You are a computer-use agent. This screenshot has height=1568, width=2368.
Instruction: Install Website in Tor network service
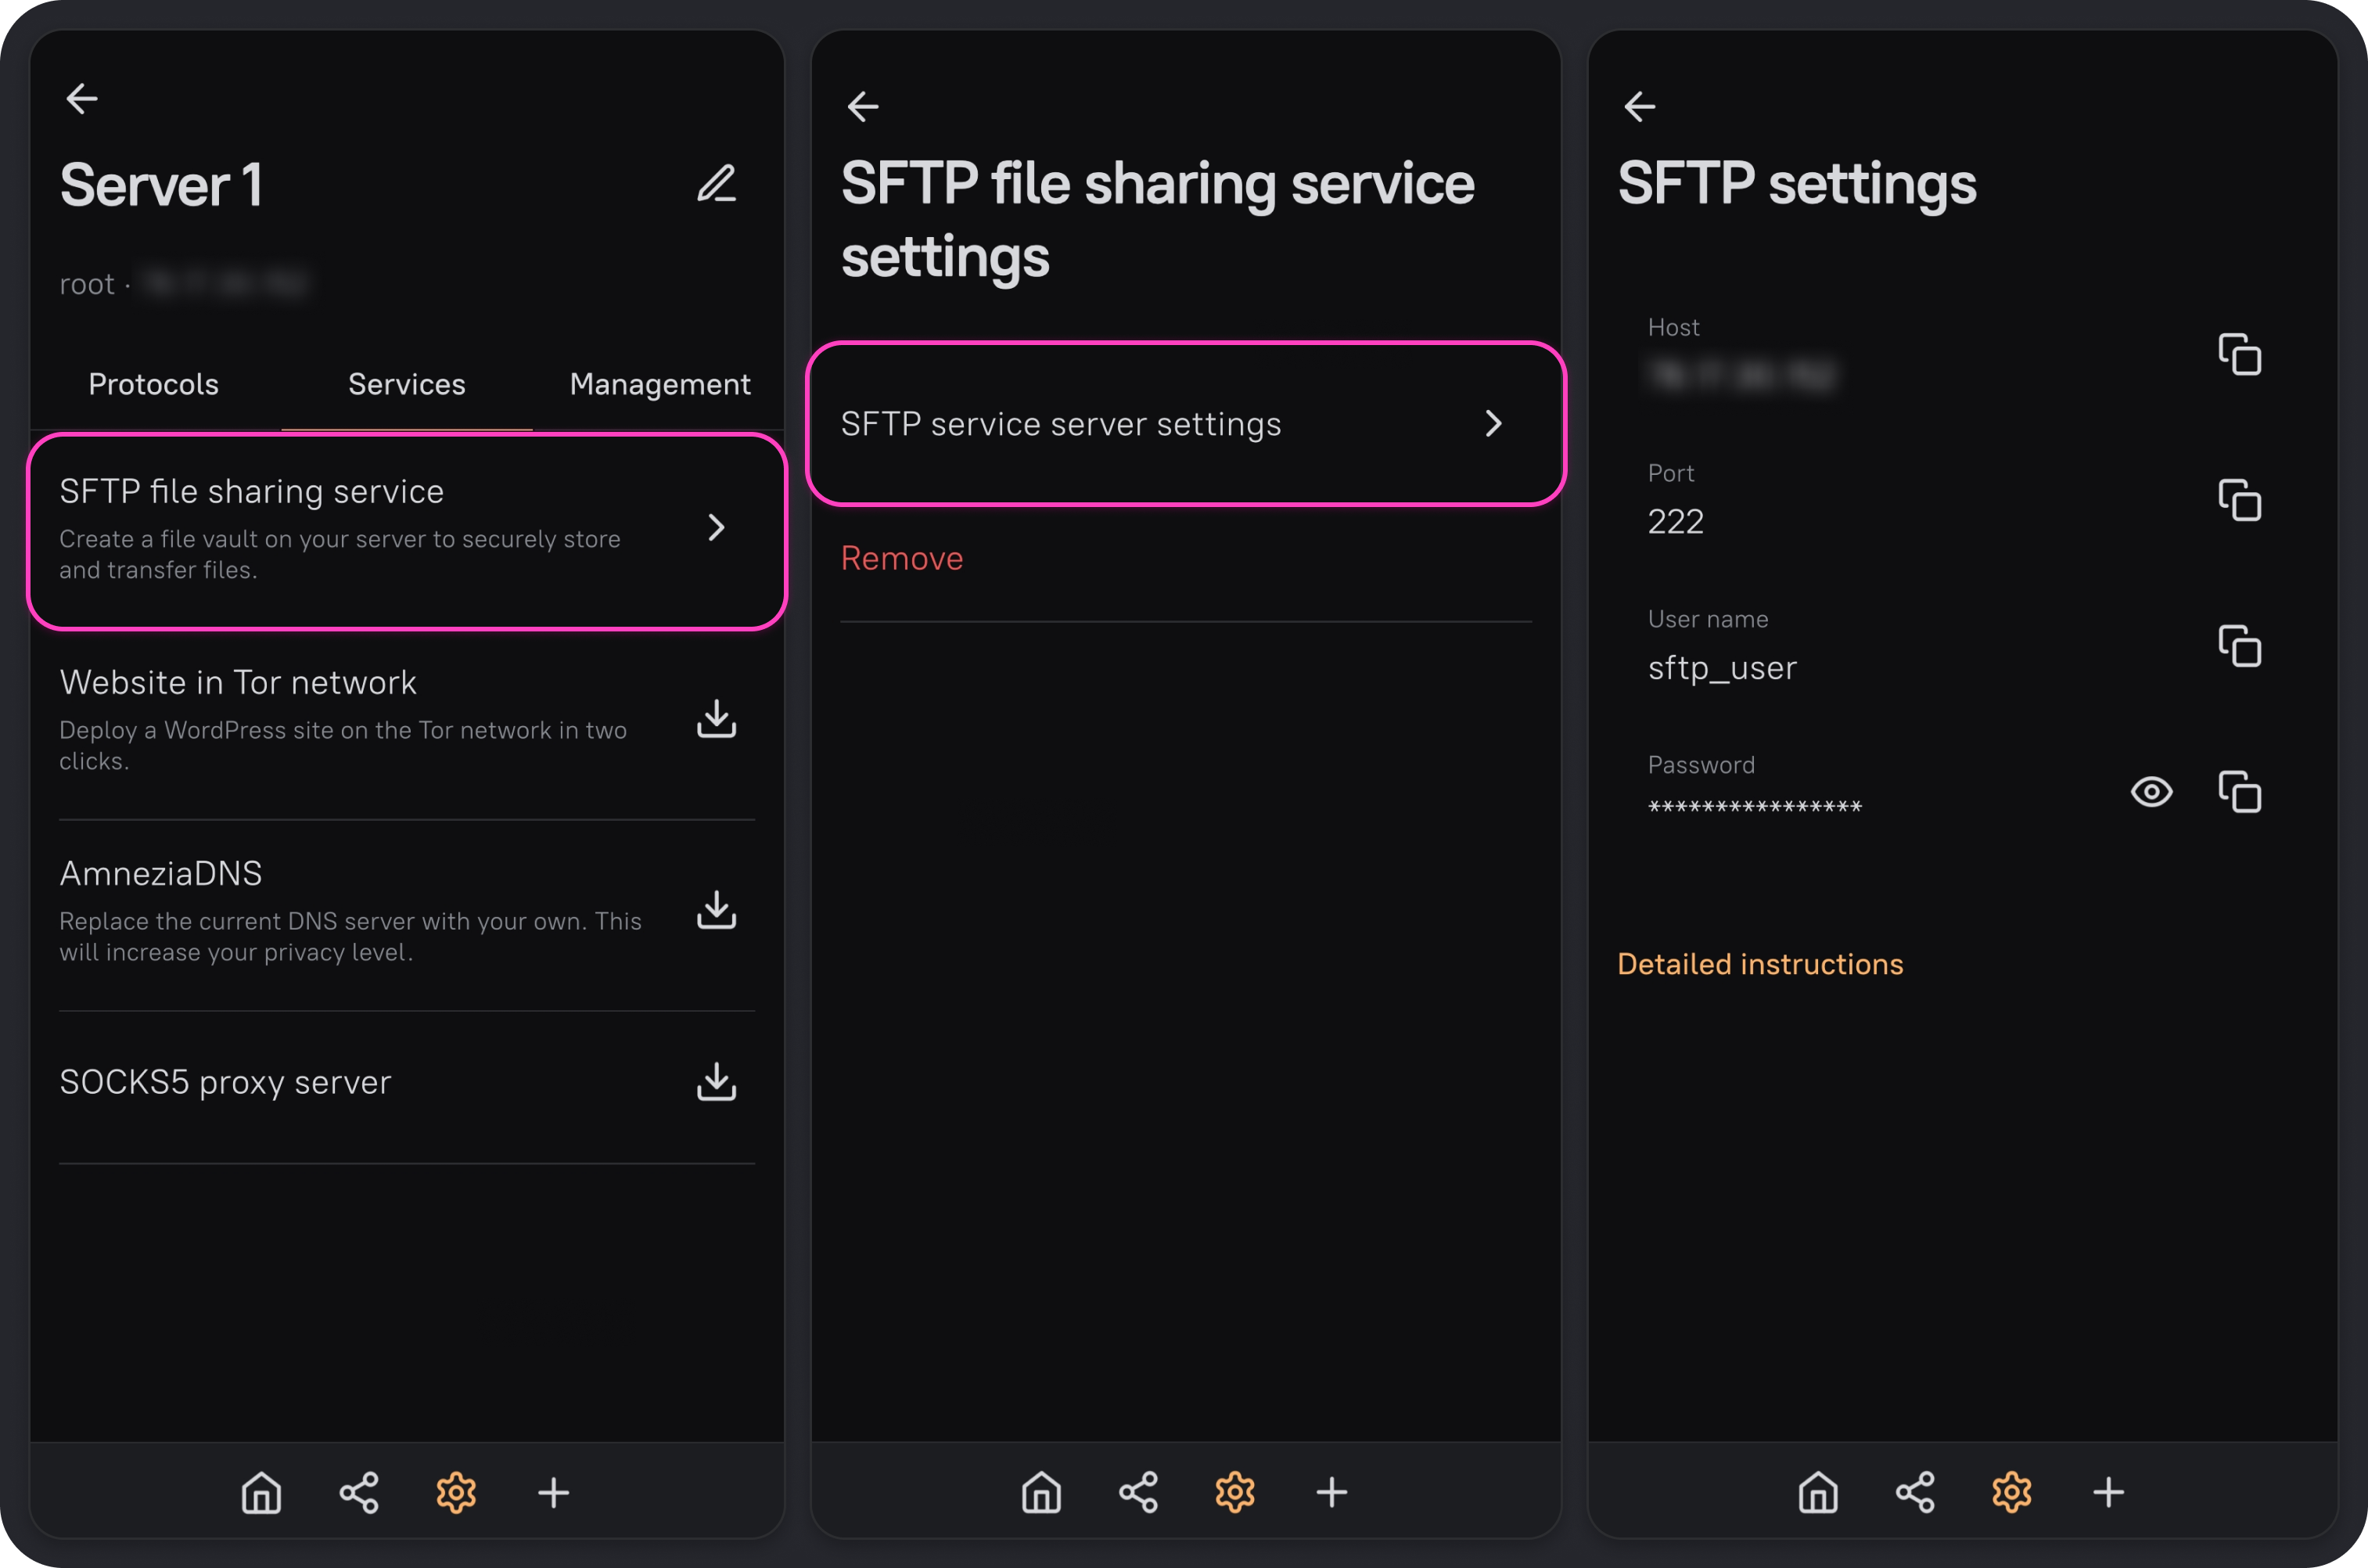tap(717, 719)
